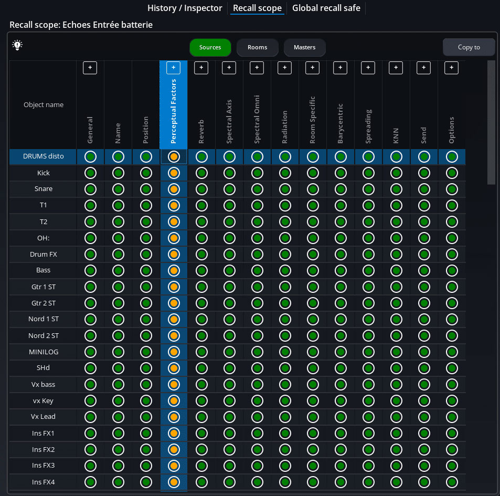Click the plus icon above KNN column

[x=396, y=68]
